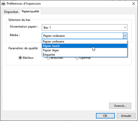Screen dimensions: 138x121
Task: Choose Papier ordinaire from the list
Action: click(85, 42)
